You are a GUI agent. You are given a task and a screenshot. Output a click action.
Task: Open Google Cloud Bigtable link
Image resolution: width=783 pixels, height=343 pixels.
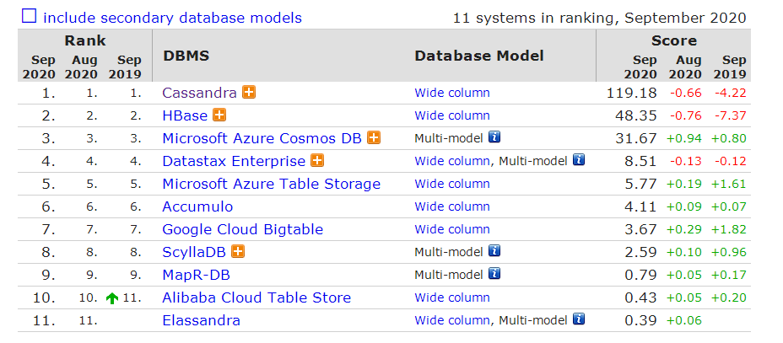pyautogui.click(x=242, y=229)
